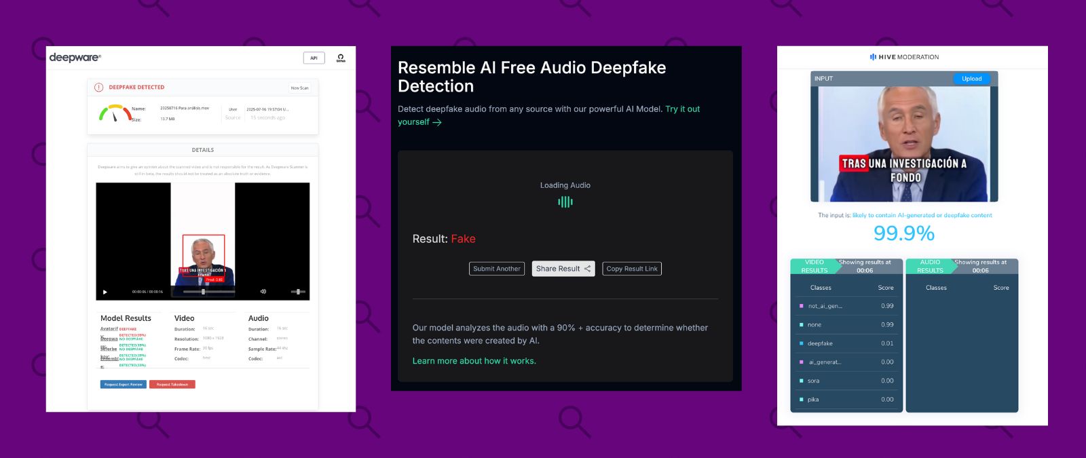Click the video '1080 x 1920' resolution value
The image size is (1086, 458).
pos(213,338)
